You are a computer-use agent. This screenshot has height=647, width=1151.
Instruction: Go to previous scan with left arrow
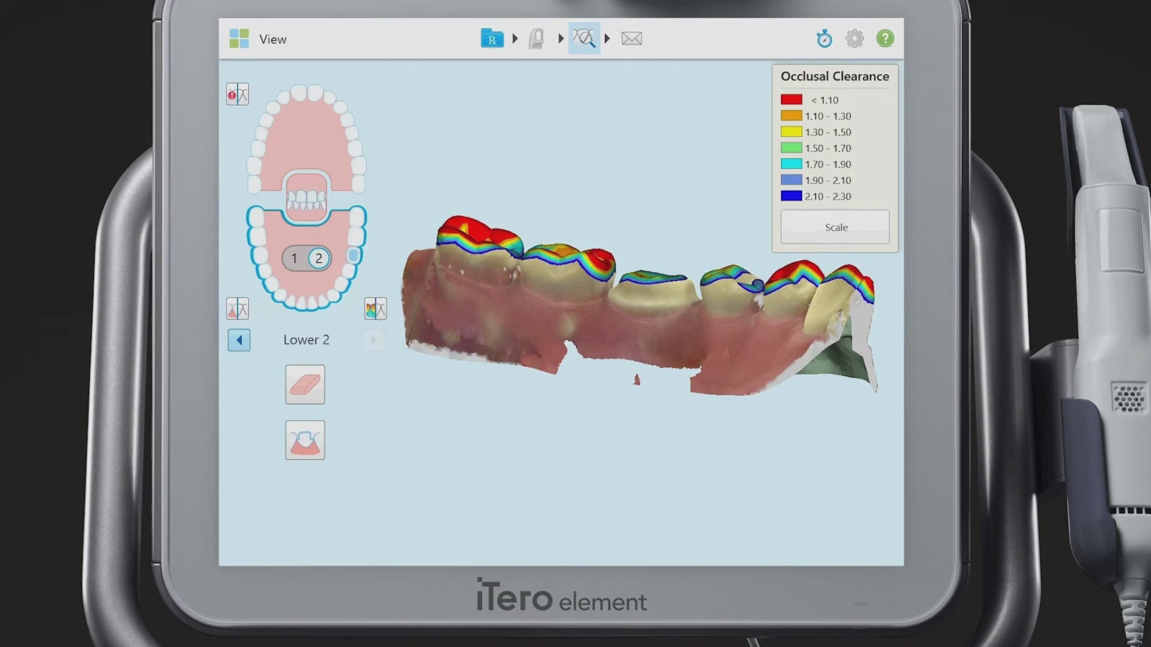pos(239,340)
